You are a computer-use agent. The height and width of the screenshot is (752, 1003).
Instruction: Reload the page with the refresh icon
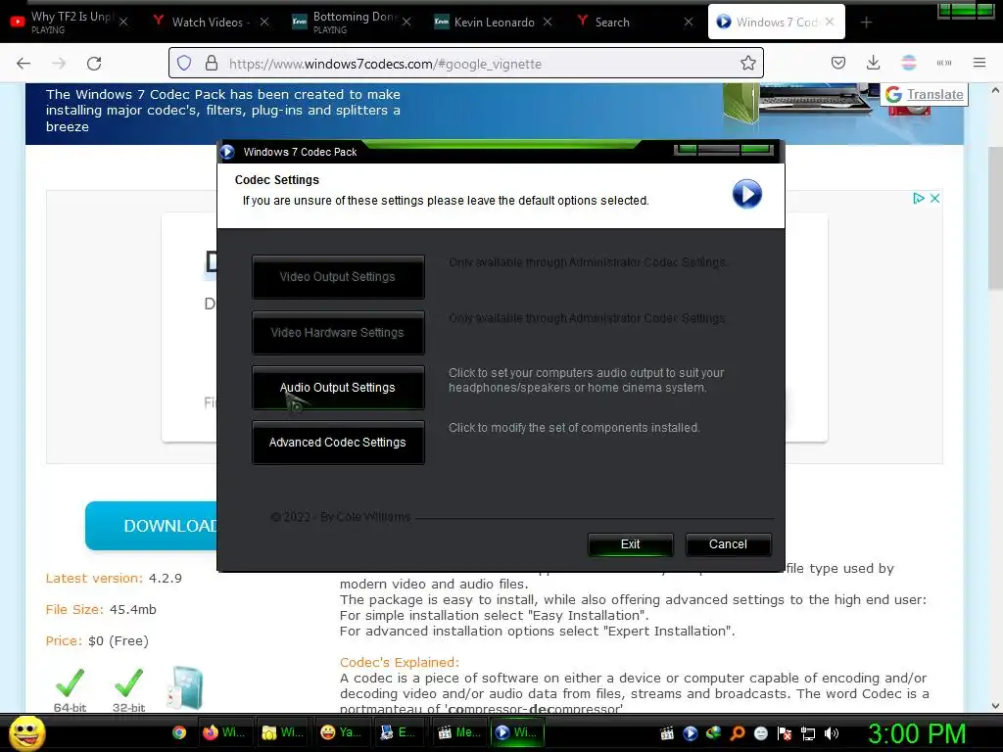[94, 63]
